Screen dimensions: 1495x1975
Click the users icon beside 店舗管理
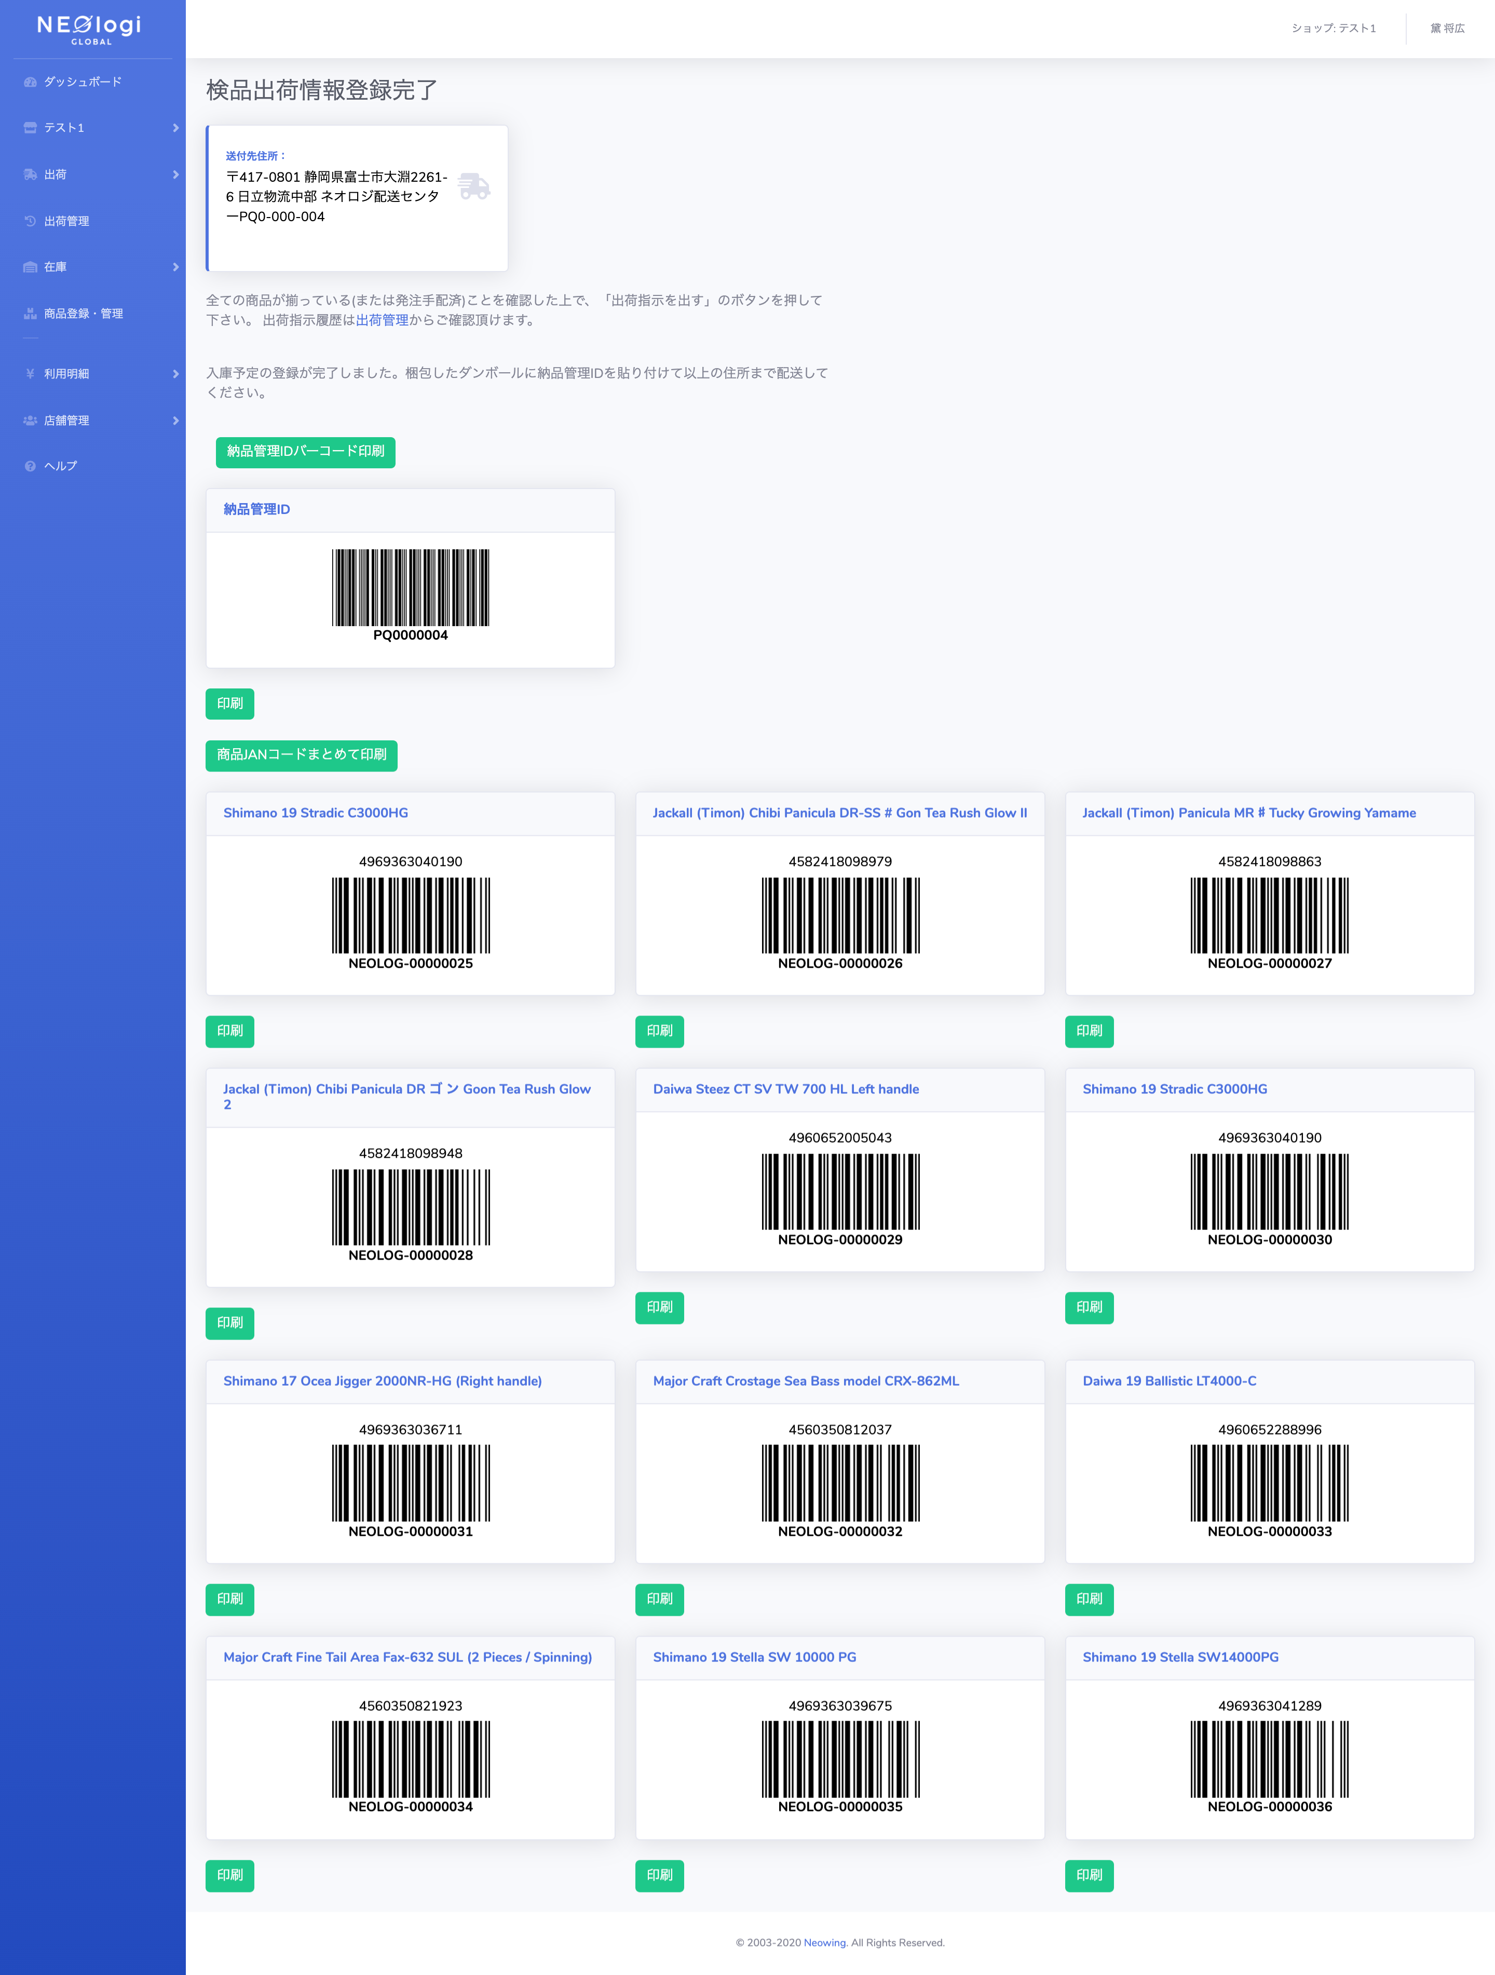coord(30,420)
